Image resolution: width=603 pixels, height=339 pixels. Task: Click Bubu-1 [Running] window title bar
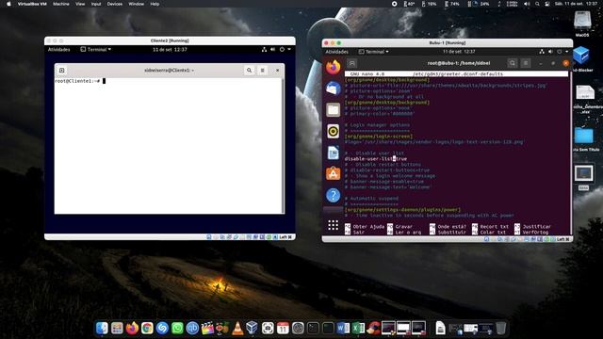click(448, 42)
